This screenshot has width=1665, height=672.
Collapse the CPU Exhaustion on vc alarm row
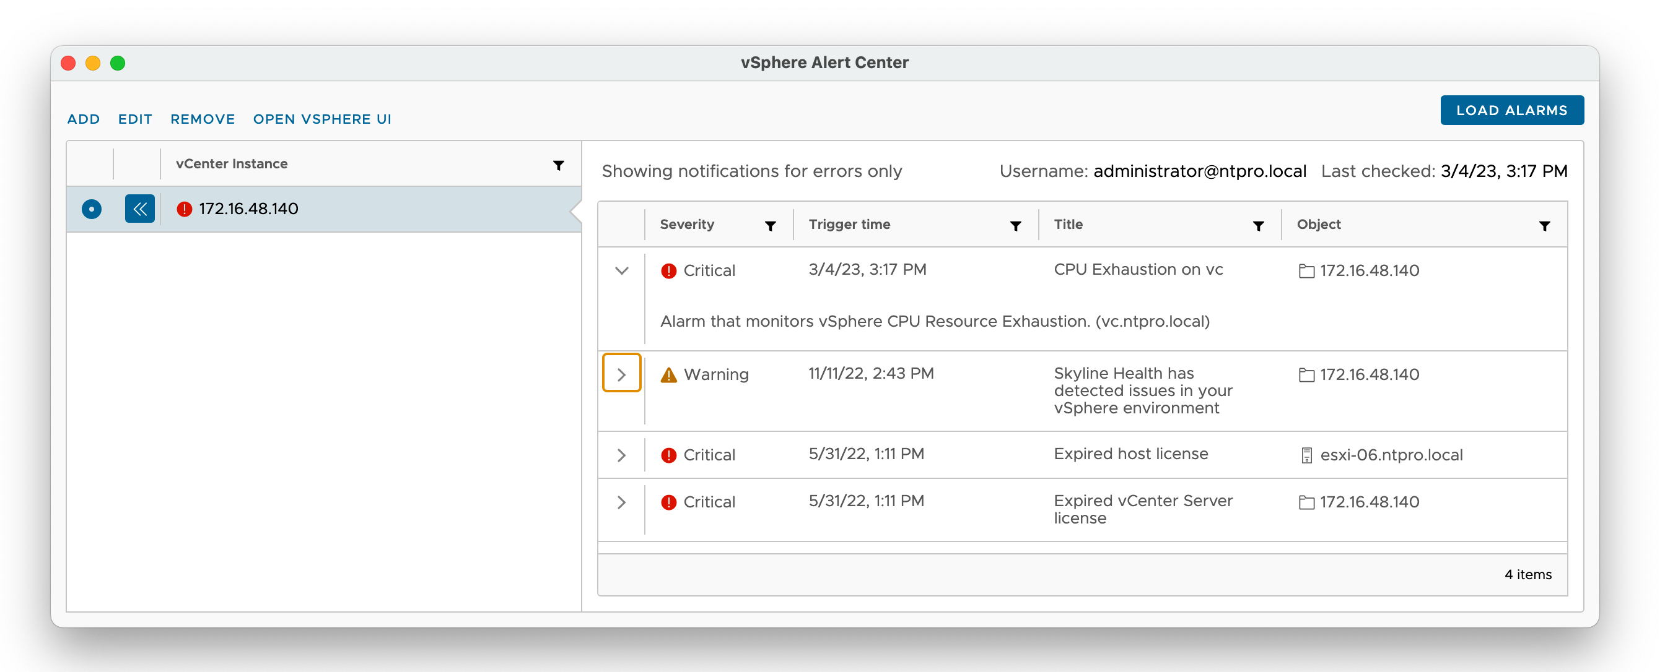click(x=621, y=270)
